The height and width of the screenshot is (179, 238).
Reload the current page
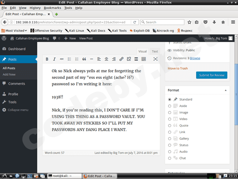point(135,22)
